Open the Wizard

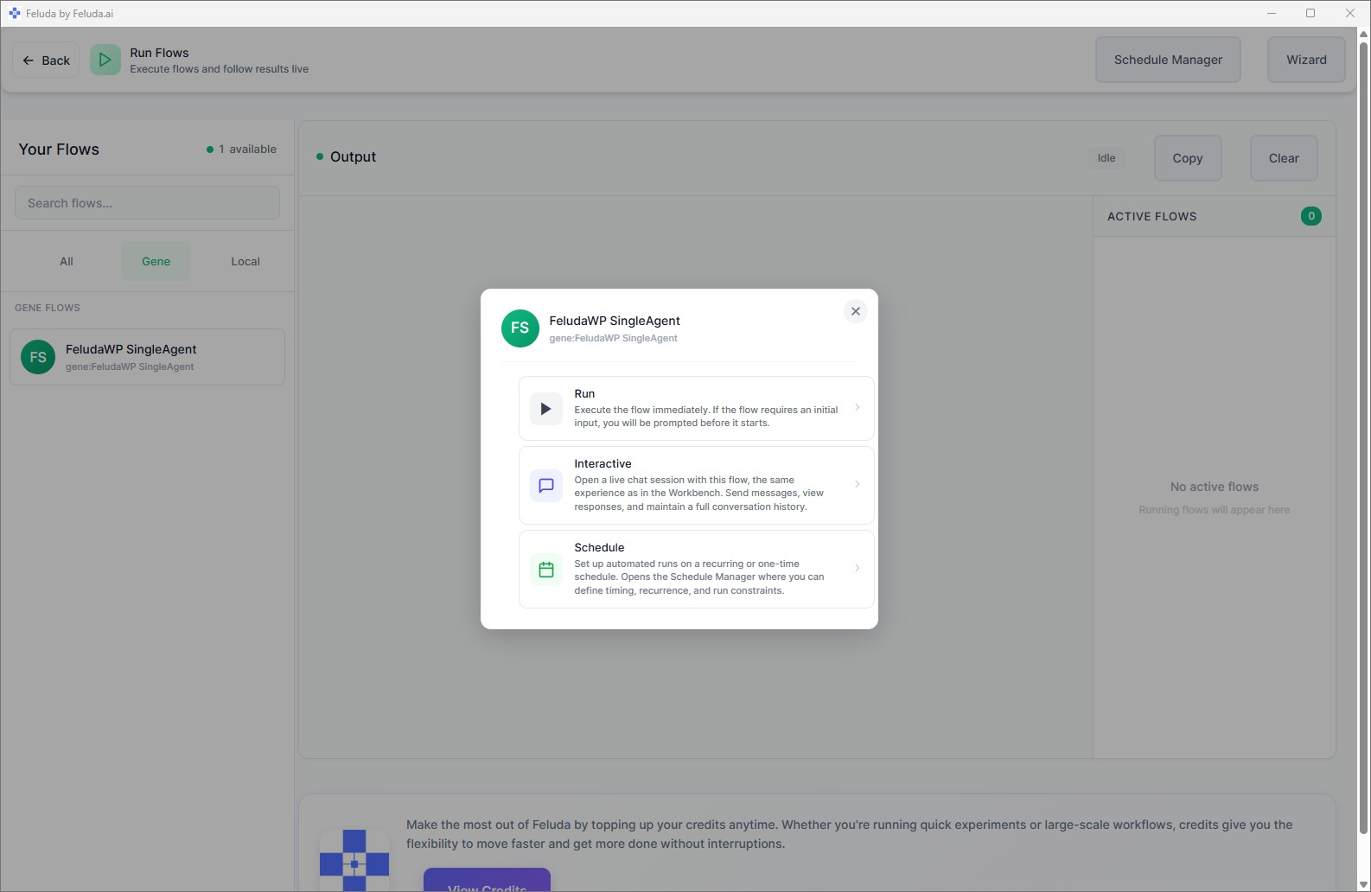1305,60
